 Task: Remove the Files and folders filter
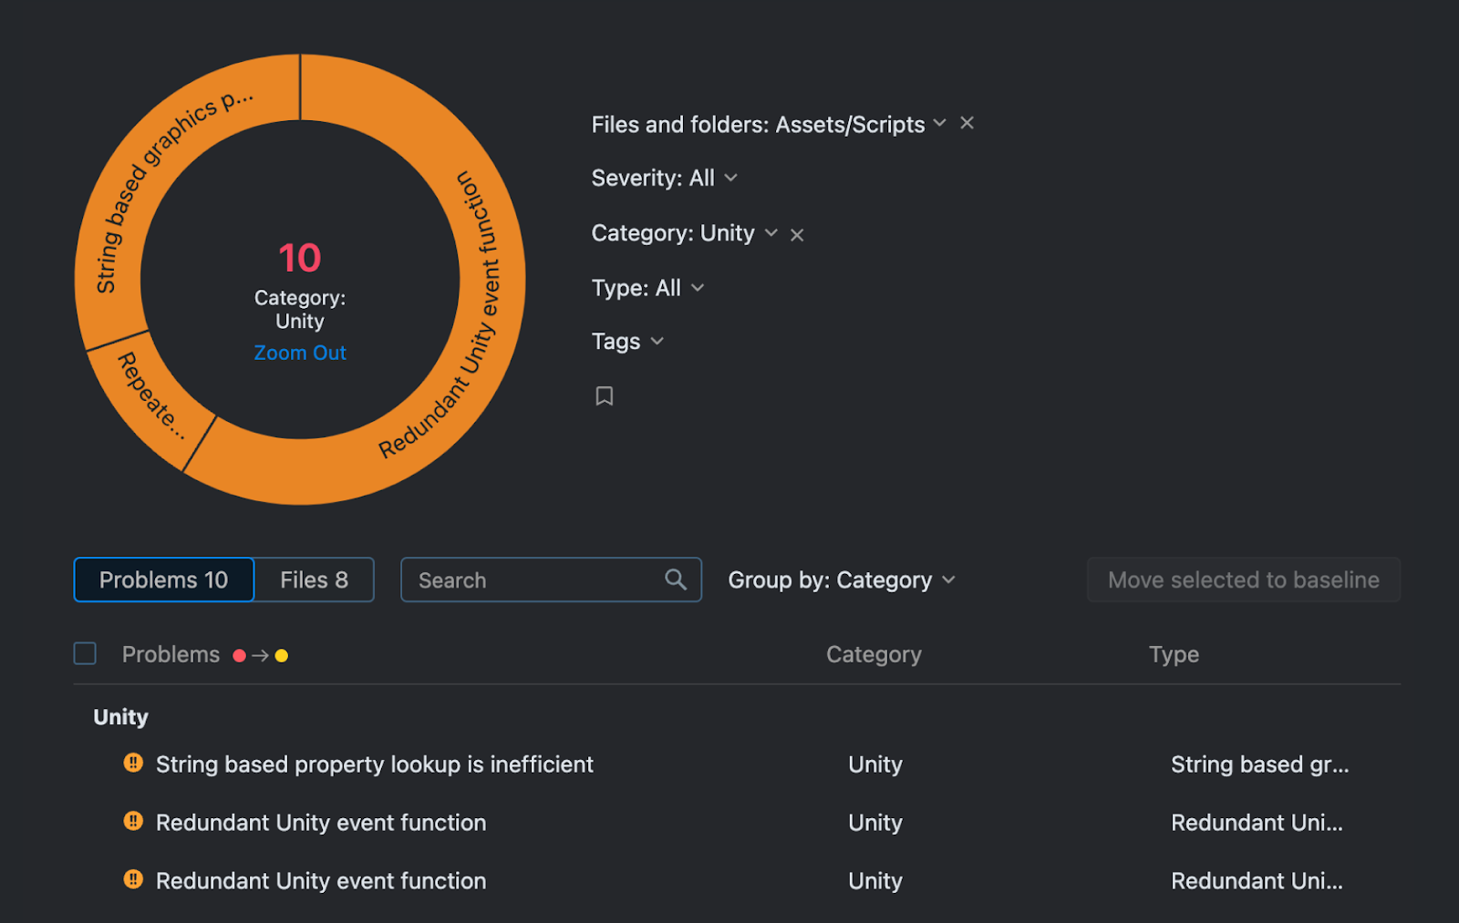pyautogui.click(x=967, y=123)
